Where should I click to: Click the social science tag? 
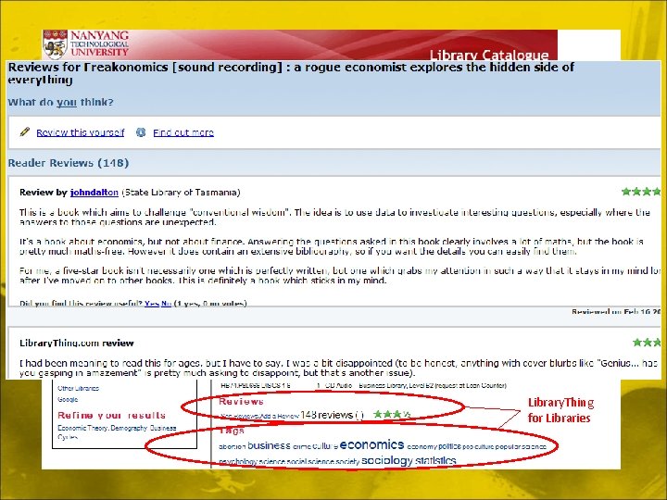pos(310,462)
